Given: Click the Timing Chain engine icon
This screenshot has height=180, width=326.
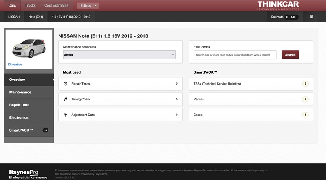Looking at the screenshot, I should point(65,99).
